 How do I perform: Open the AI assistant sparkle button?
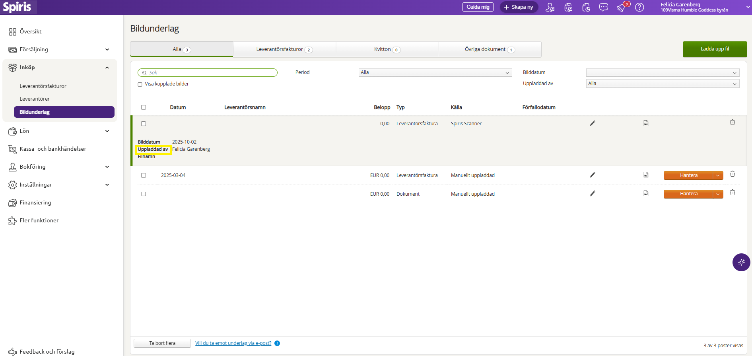(x=741, y=263)
